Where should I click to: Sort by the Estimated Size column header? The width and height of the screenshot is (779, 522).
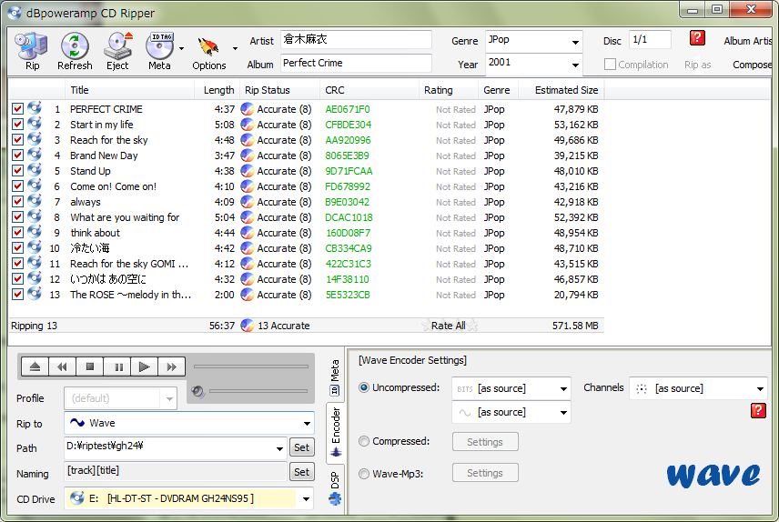click(x=561, y=90)
